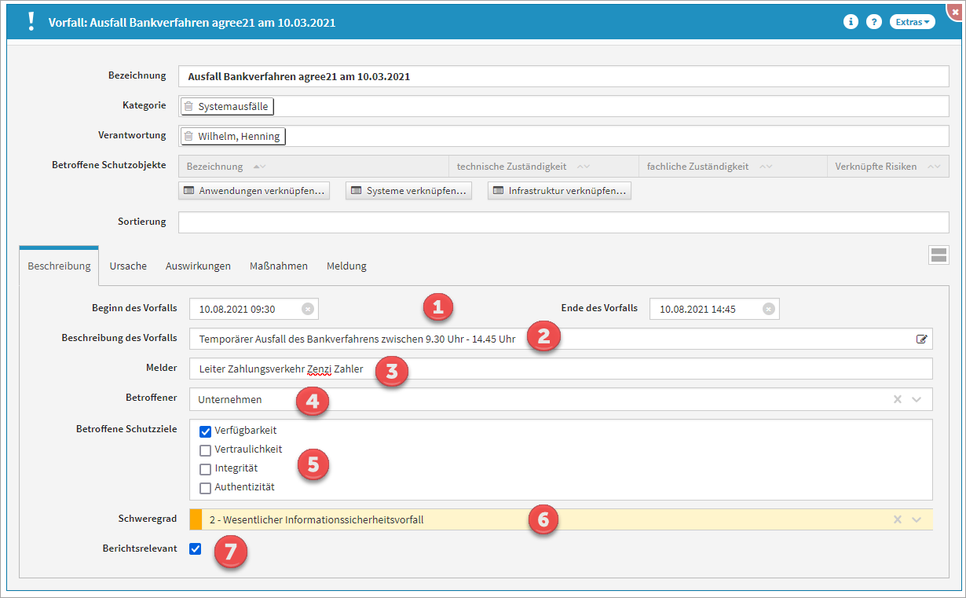Image resolution: width=966 pixels, height=598 pixels.
Task: Open the Maßnahmen tab
Action: (x=278, y=266)
